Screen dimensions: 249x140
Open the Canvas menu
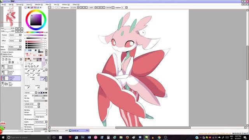(20, 5)
